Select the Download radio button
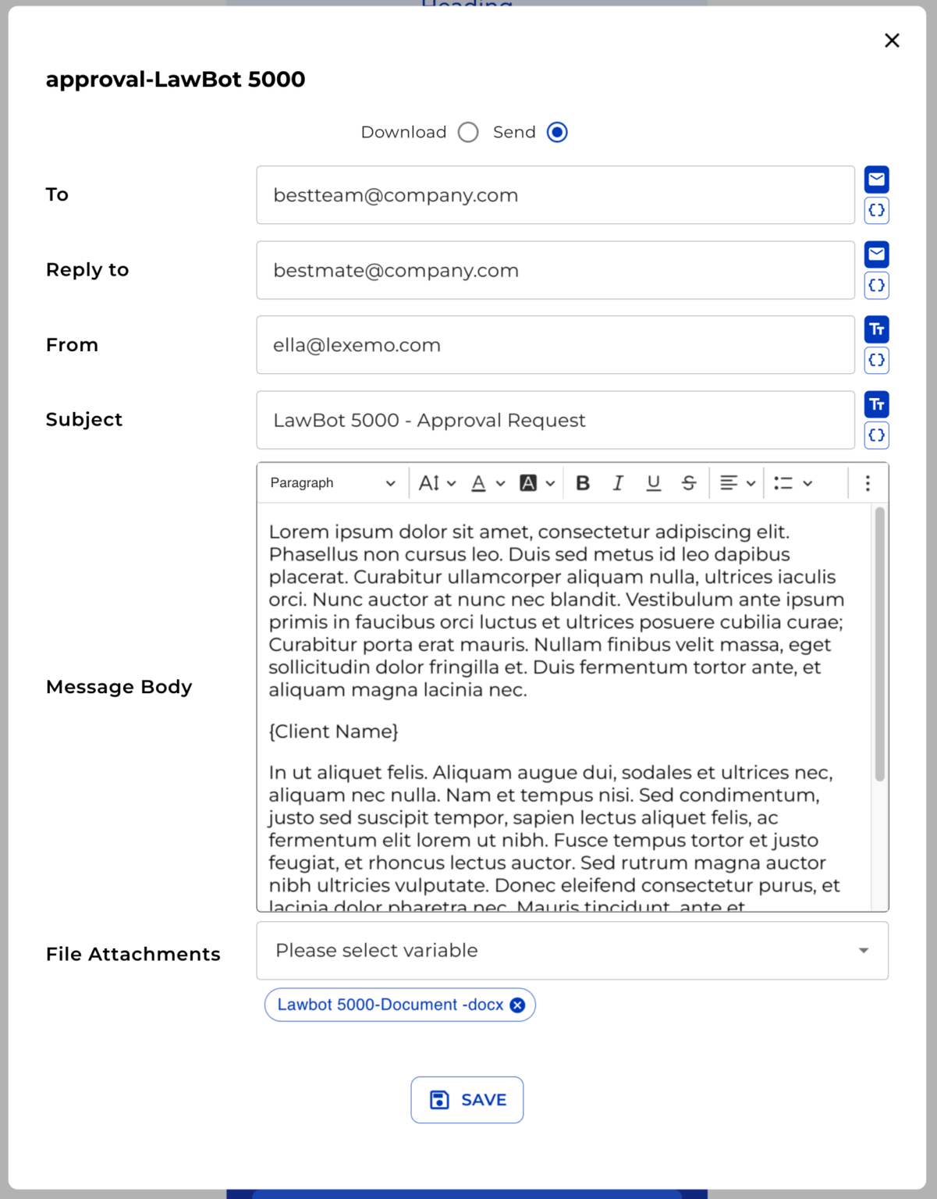This screenshot has height=1199, width=937. pos(468,132)
